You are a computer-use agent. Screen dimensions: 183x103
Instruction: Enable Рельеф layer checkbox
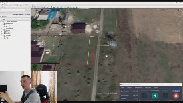click(3, 39)
